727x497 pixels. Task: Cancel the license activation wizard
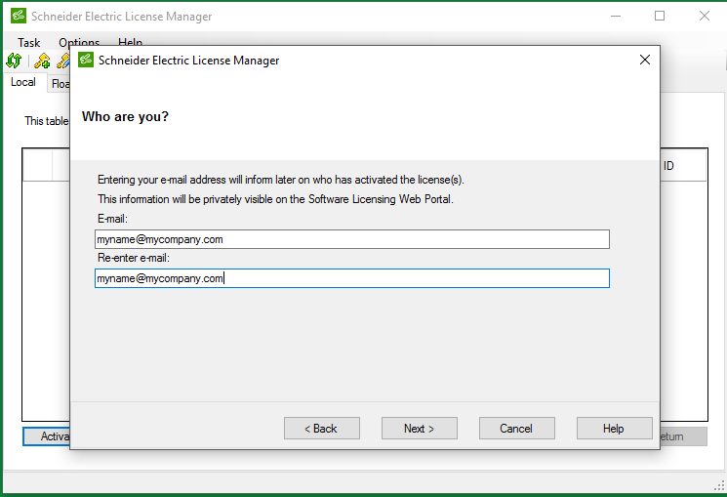coord(516,429)
